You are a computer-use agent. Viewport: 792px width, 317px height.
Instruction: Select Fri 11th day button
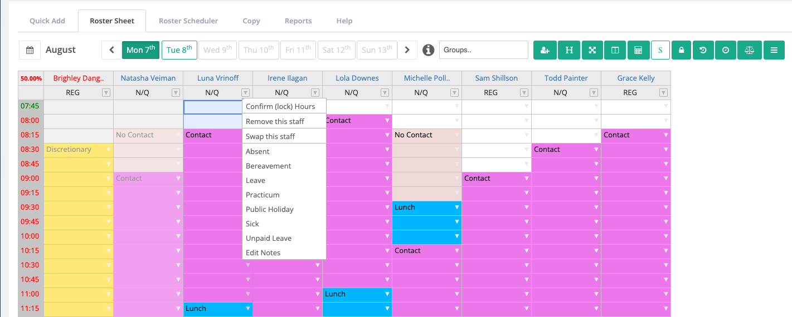299,49
